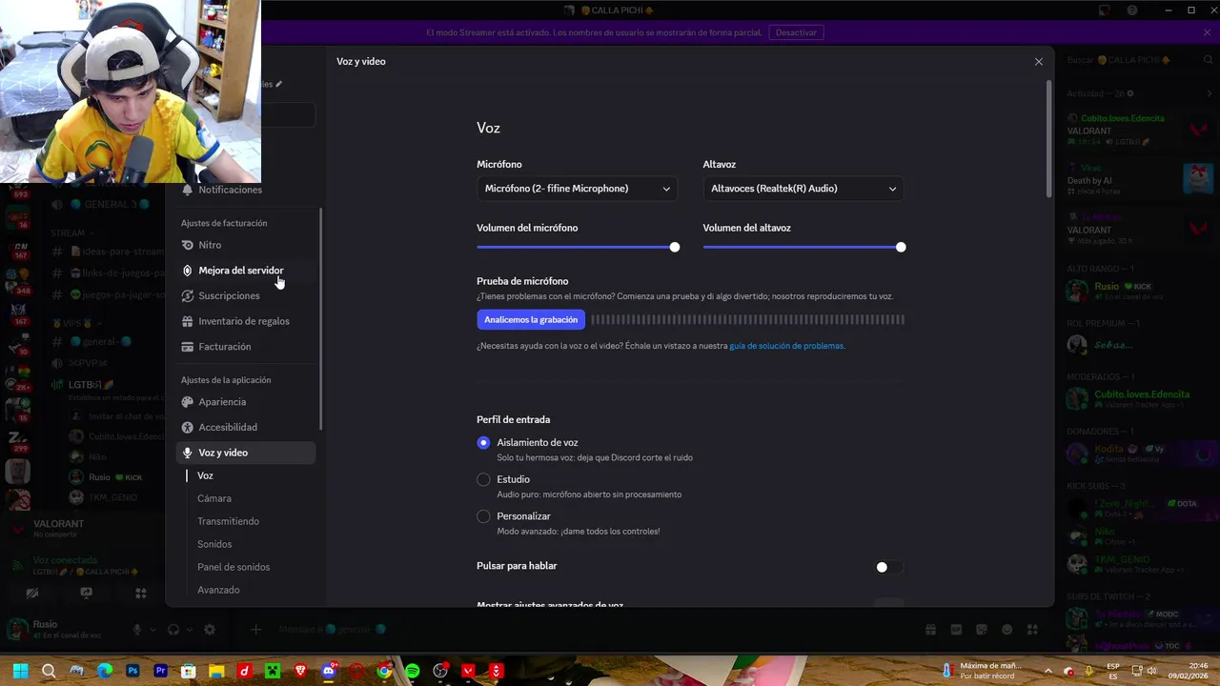
Task: Select Personalizar input profile
Action: (483, 516)
